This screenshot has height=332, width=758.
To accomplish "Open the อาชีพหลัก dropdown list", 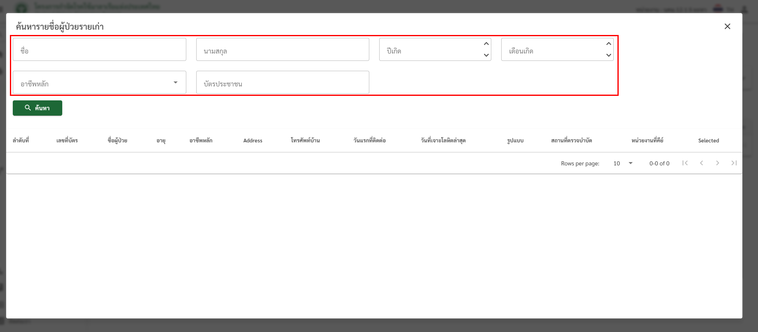I will (176, 83).
